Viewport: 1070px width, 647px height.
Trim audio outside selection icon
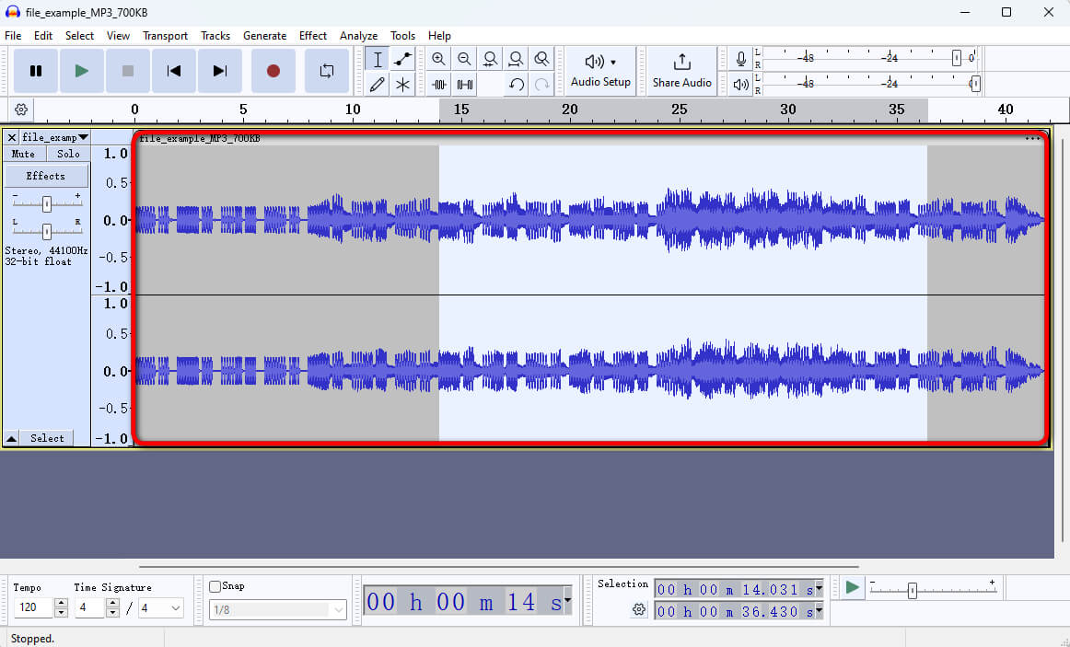(439, 85)
